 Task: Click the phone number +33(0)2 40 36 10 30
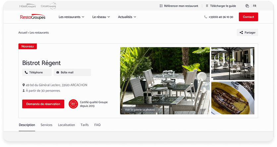(x=221, y=17)
